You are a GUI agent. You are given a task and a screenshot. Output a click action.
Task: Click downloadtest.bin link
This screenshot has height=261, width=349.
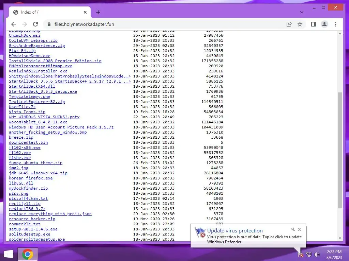tap(28, 142)
